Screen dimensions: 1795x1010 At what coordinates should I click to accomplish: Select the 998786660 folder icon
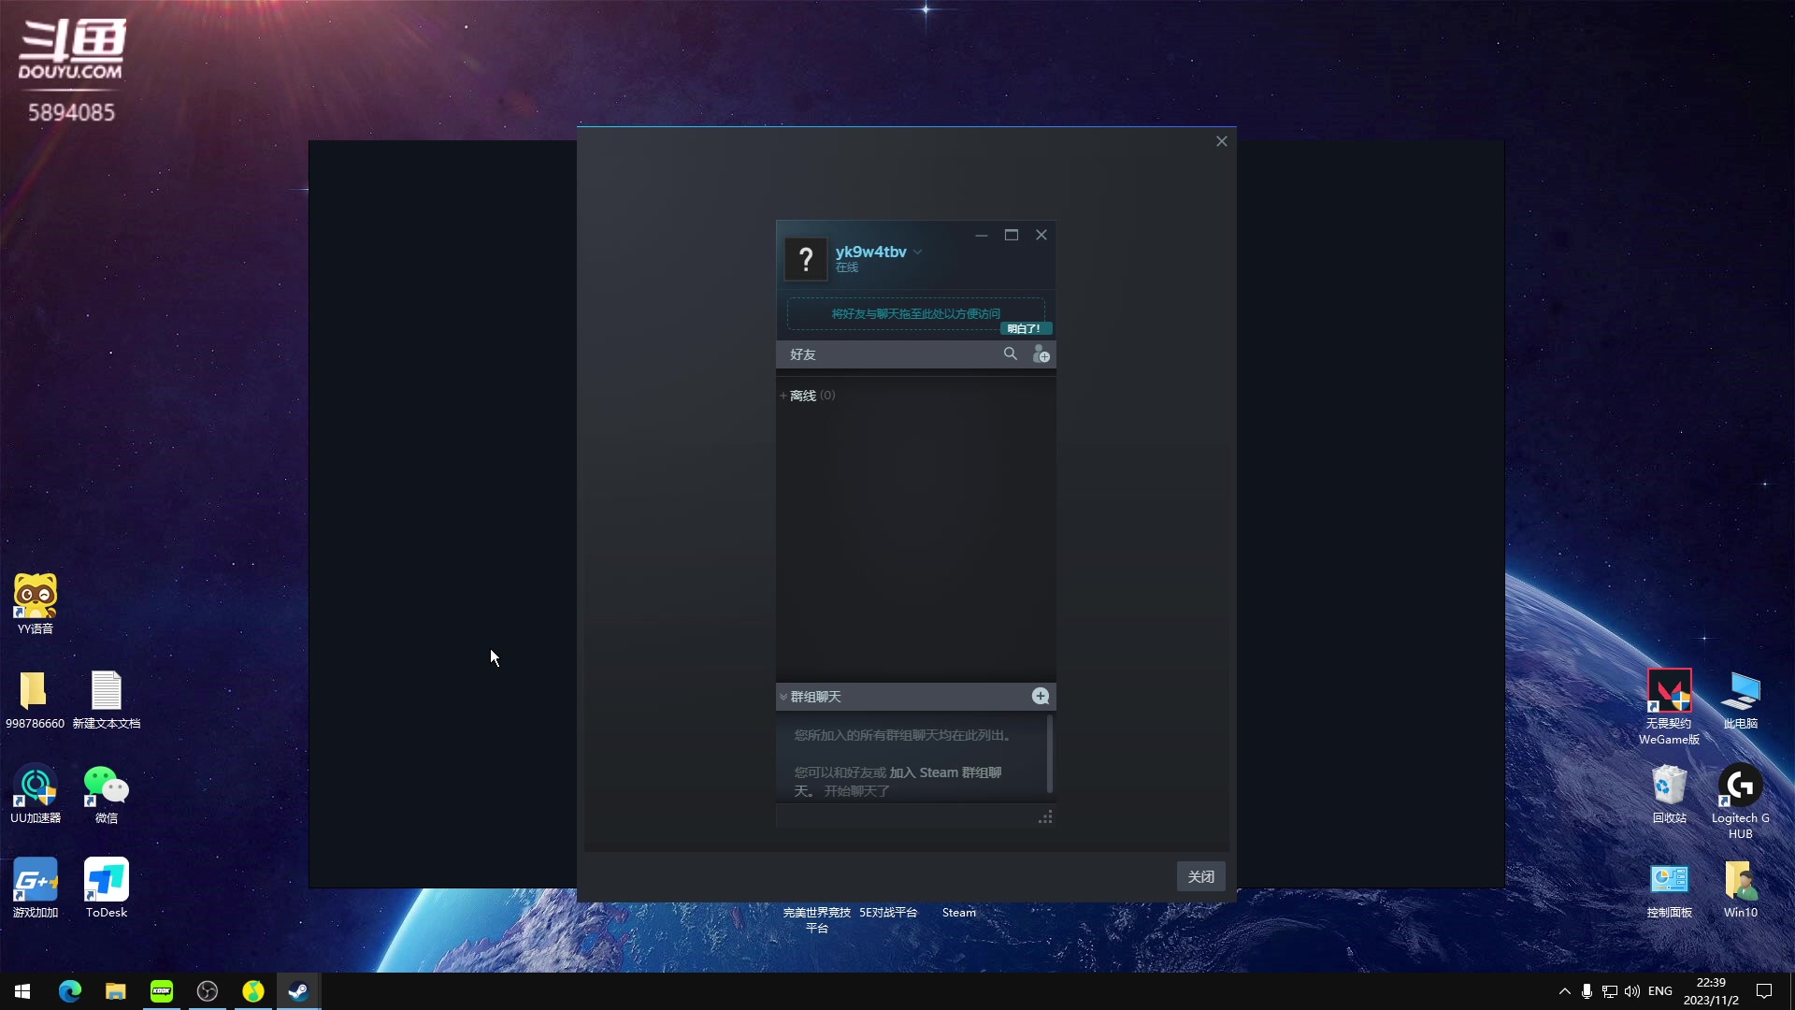click(x=35, y=700)
